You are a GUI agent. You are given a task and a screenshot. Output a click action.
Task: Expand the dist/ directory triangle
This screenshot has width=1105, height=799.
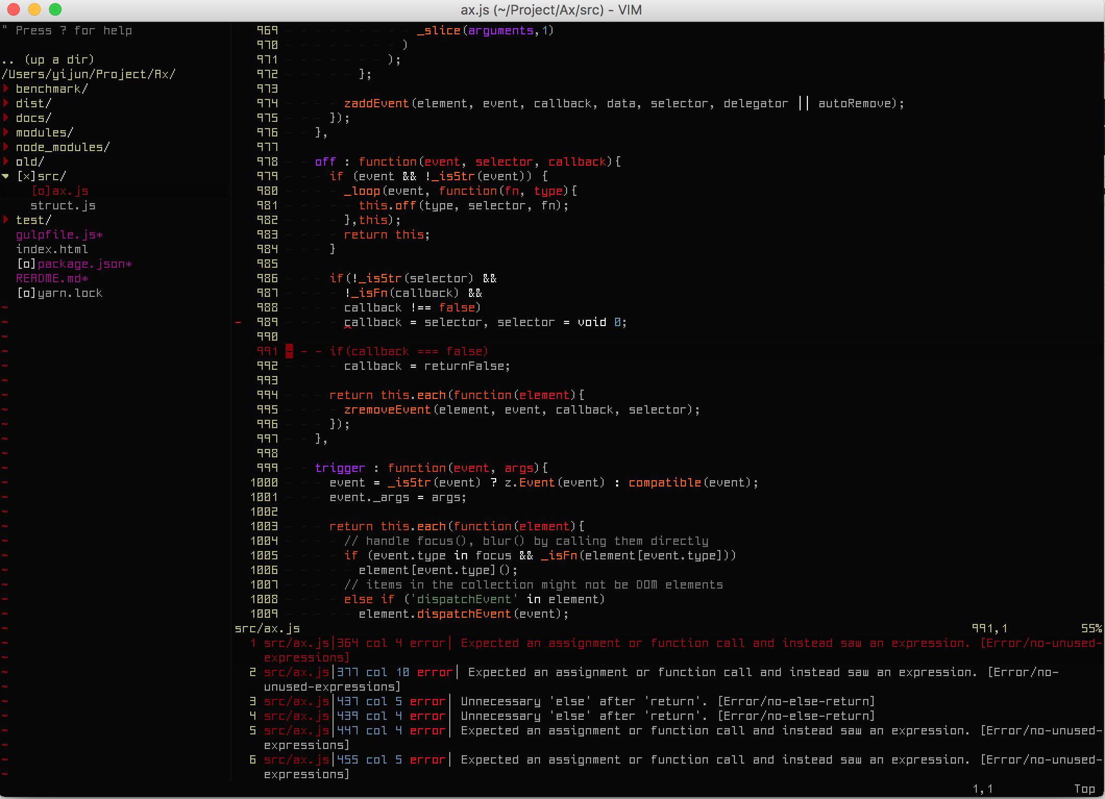6,103
